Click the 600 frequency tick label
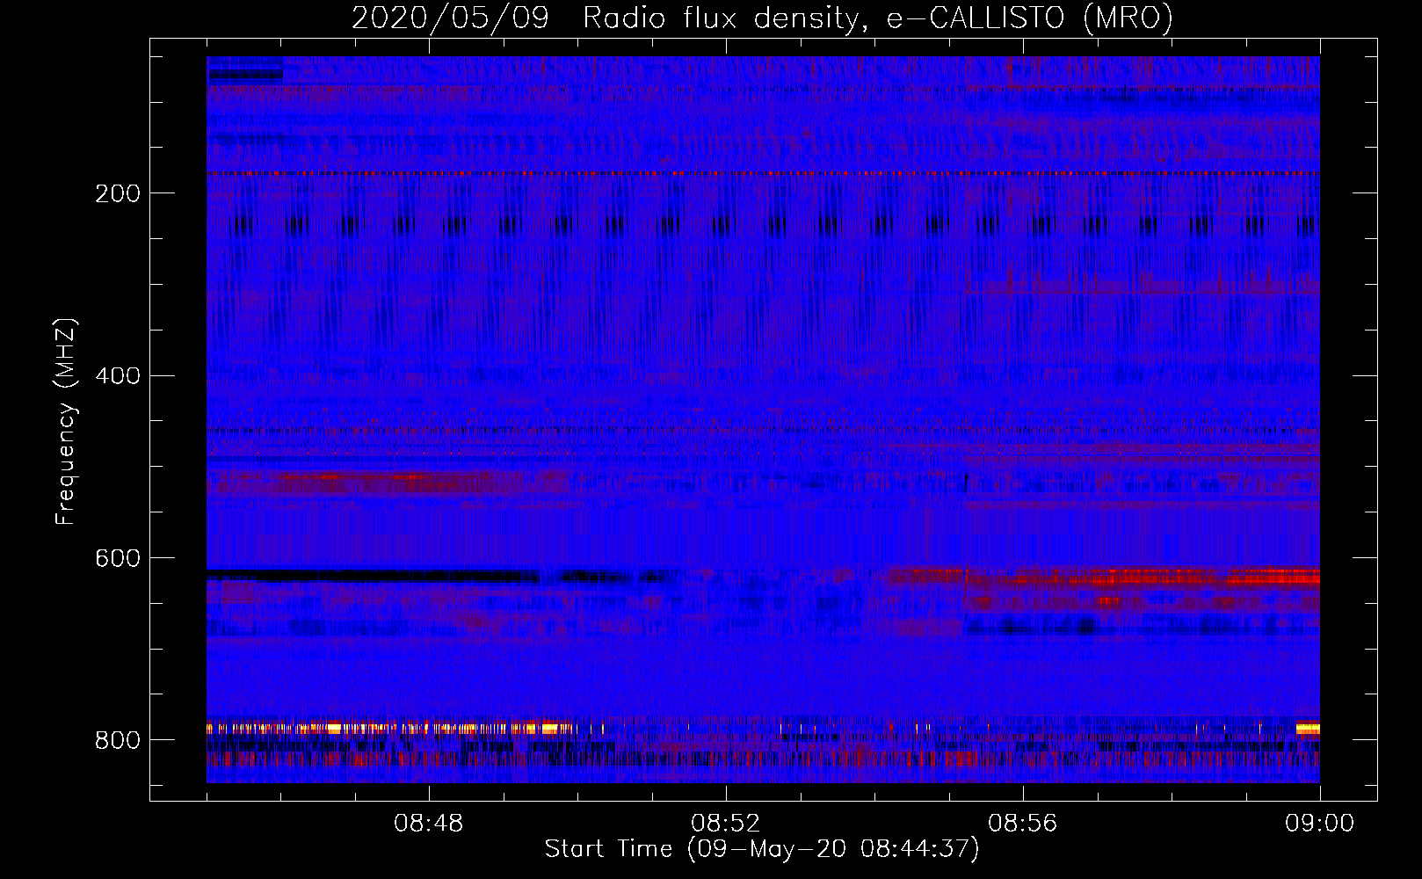The image size is (1422, 879). (x=118, y=559)
